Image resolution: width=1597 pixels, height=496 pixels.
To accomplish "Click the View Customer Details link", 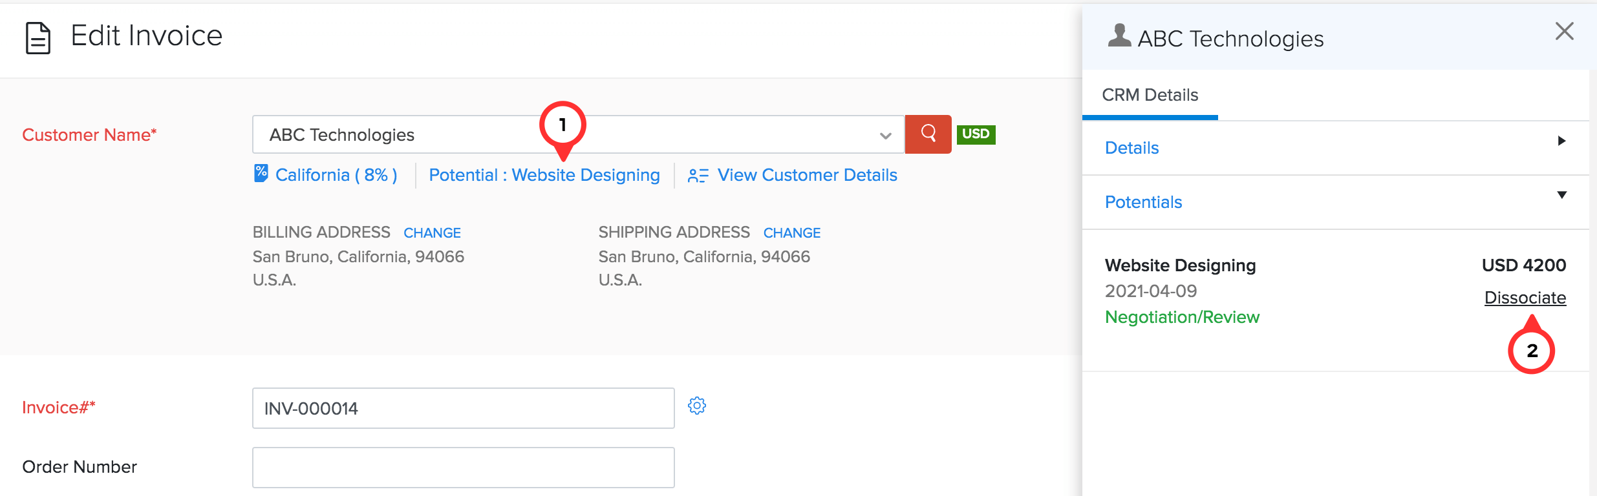I will (807, 175).
